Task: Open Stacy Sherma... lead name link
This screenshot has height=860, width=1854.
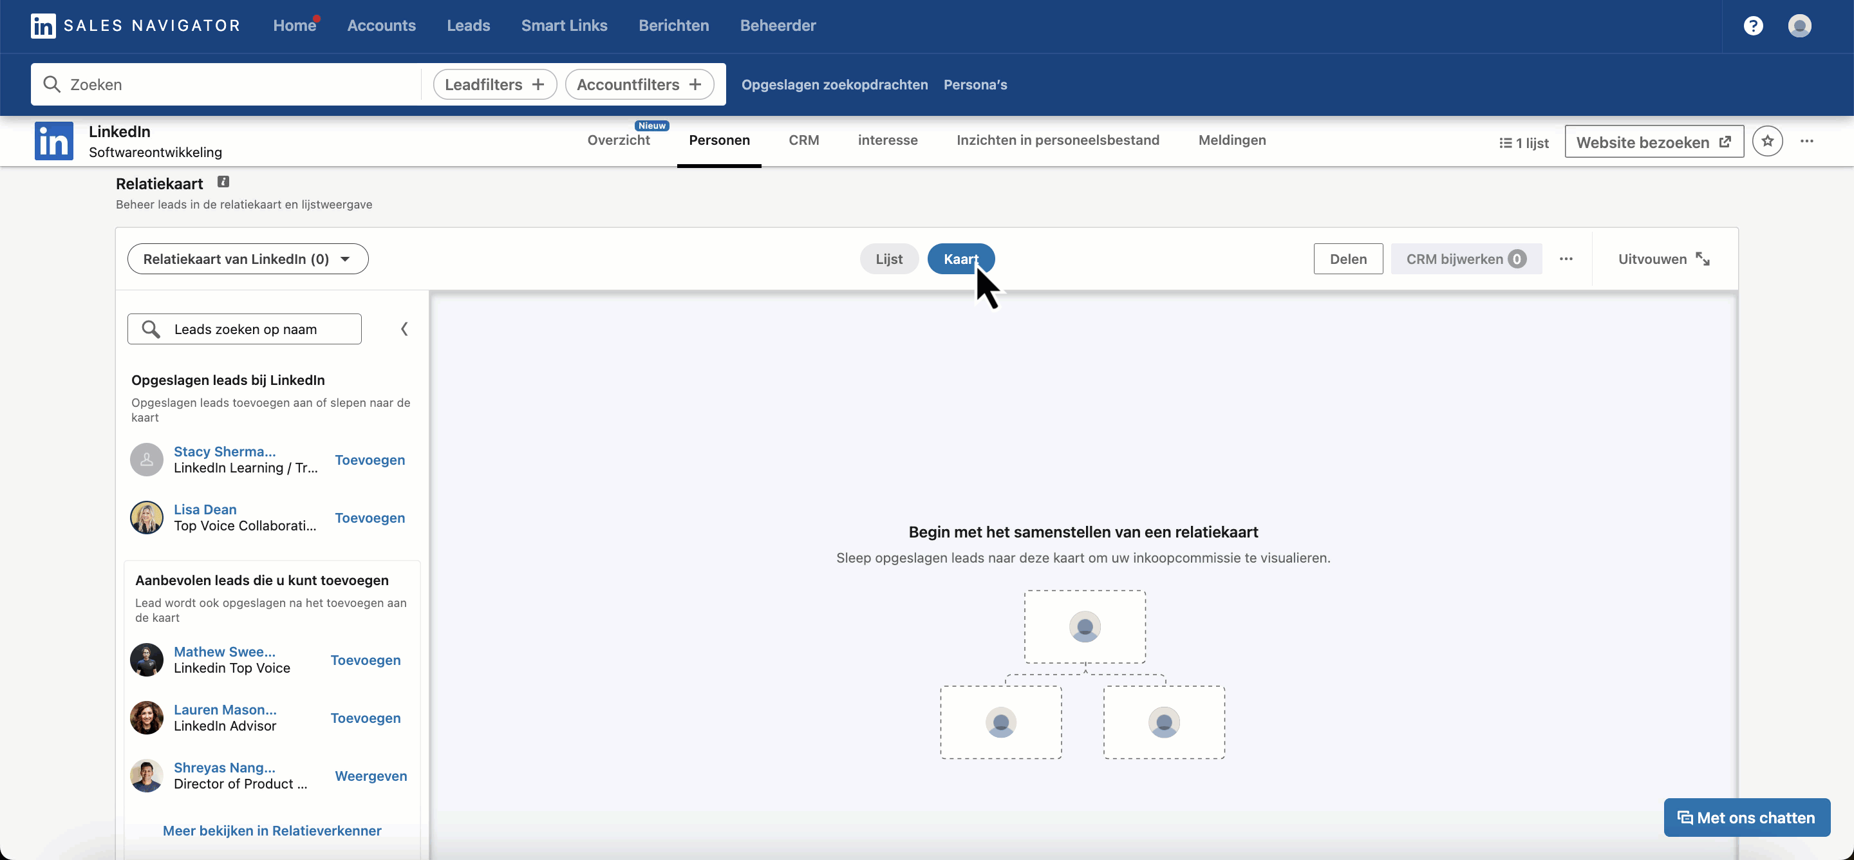Action: pos(225,451)
